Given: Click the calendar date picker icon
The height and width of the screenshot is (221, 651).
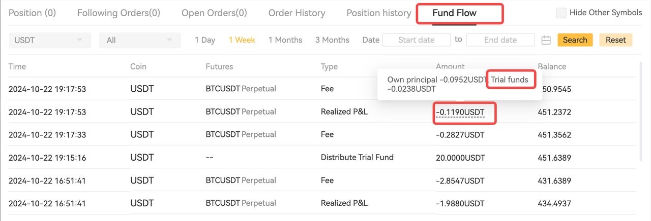Looking at the screenshot, I should click(x=546, y=40).
